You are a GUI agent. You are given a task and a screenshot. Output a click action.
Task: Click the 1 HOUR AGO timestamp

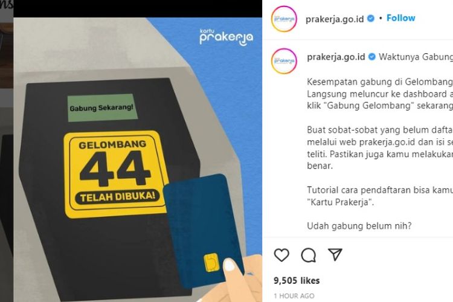click(294, 296)
